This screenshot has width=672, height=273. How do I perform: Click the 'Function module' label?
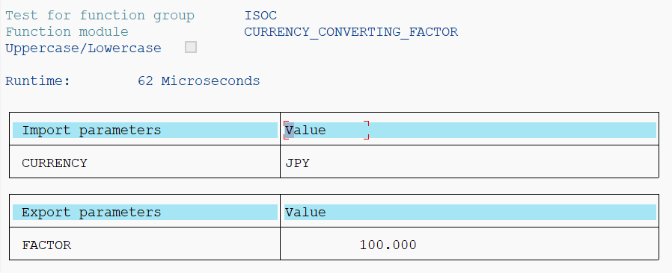click(x=67, y=32)
